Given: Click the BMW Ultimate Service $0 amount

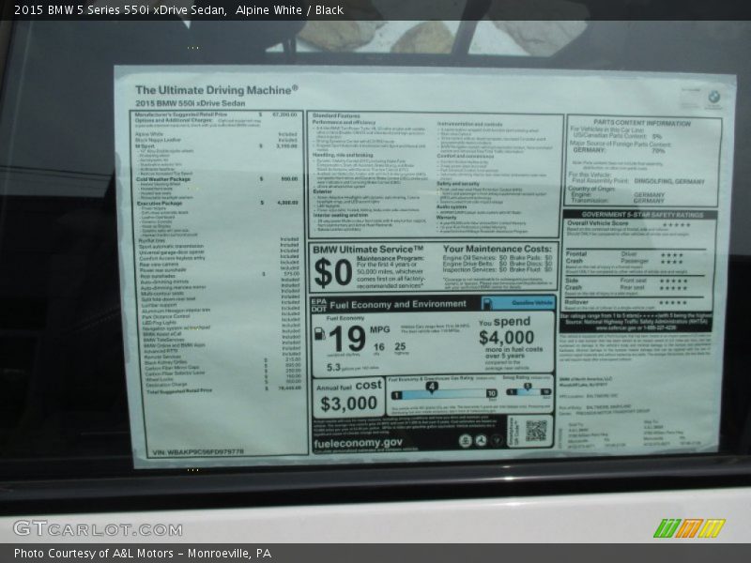Looking at the screenshot, I should tap(332, 270).
